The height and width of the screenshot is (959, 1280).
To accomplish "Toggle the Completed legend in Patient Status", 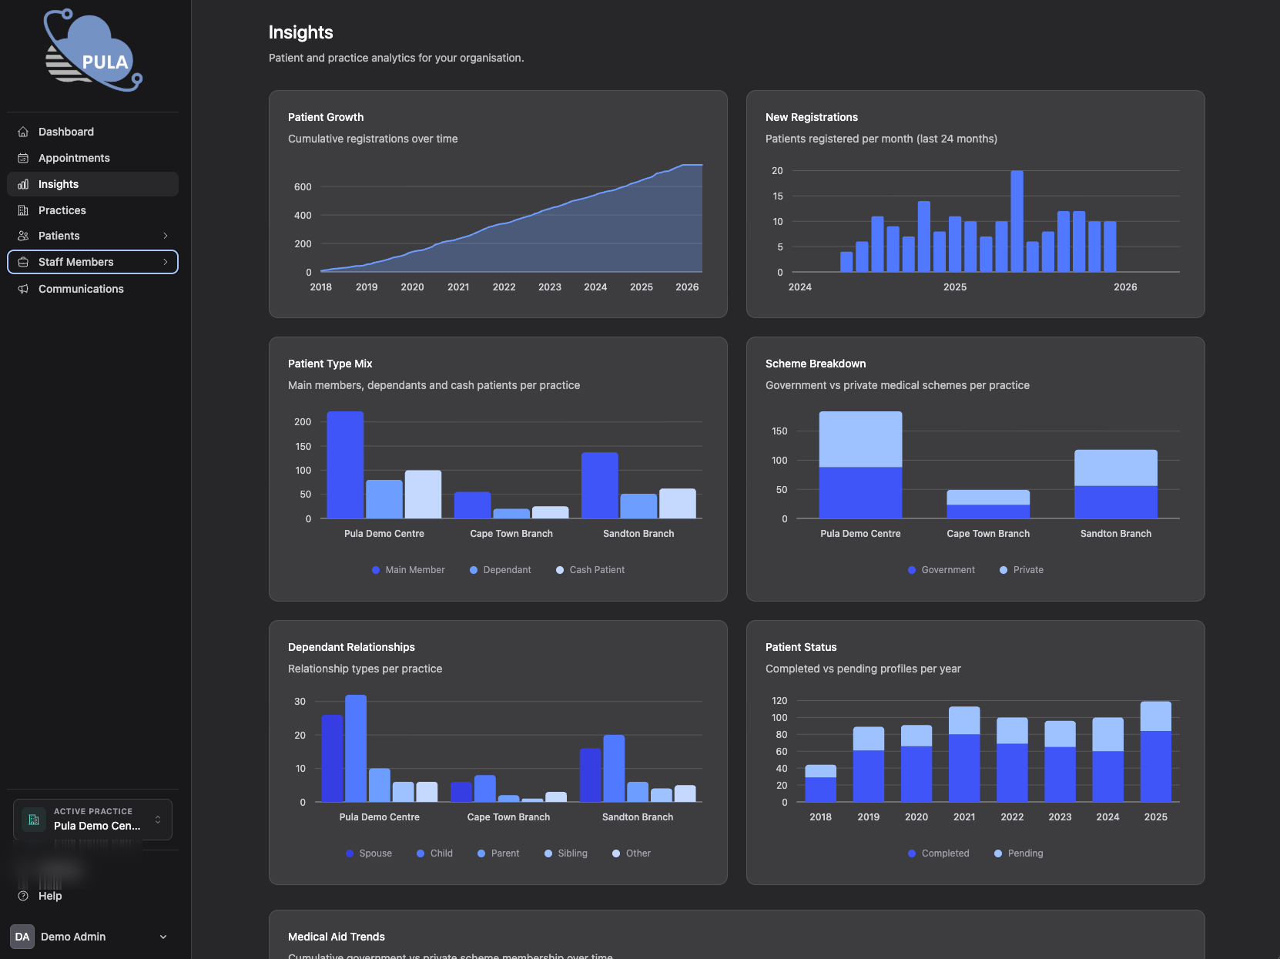I will [939, 853].
